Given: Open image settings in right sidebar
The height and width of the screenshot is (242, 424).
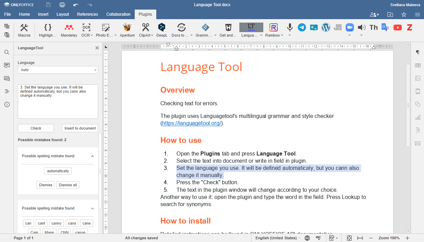Looking at the screenshot, I should 418,78.
